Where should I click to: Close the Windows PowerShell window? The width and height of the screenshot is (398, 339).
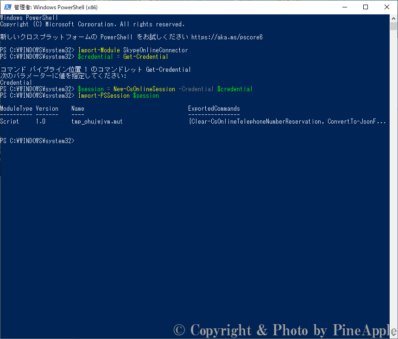pos(387,7)
